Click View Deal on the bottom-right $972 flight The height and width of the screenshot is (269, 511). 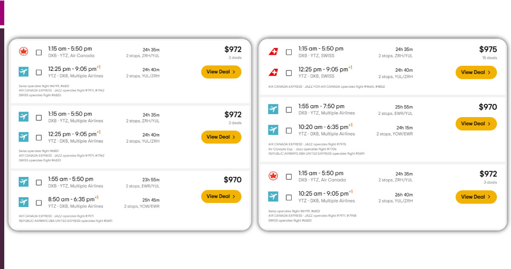click(x=476, y=197)
